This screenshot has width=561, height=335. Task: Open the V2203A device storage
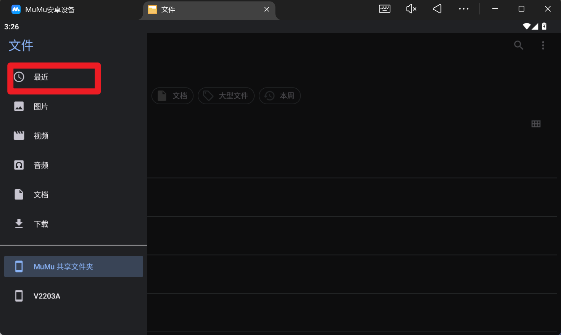click(47, 296)
